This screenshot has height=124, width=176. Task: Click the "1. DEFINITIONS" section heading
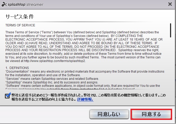point(17,68)
